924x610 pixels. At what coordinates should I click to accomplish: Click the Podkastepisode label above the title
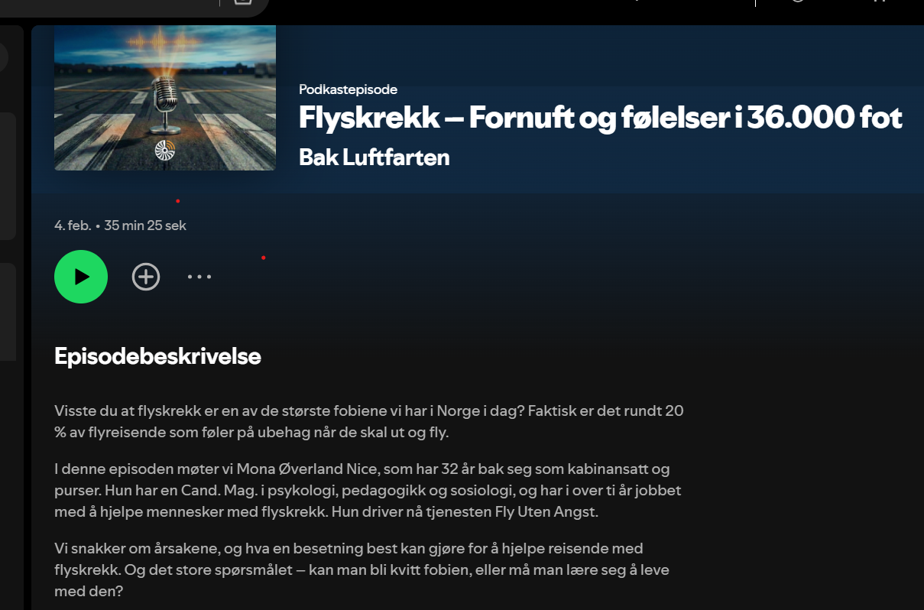click(348, 89)
